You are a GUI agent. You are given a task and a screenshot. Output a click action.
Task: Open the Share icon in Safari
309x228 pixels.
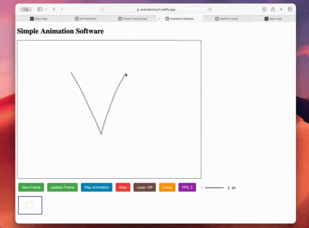[x=273, y=9]
